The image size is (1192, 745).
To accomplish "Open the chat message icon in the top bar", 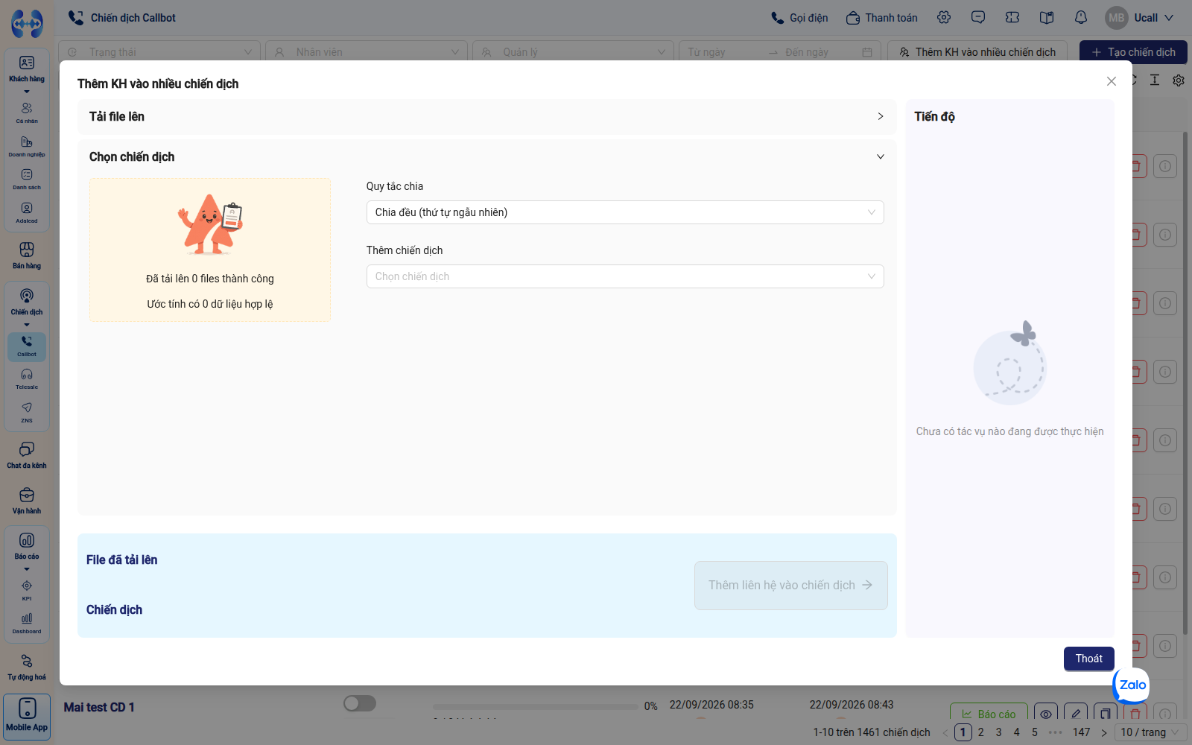I will pyautogui.click(x=978, y=17).
